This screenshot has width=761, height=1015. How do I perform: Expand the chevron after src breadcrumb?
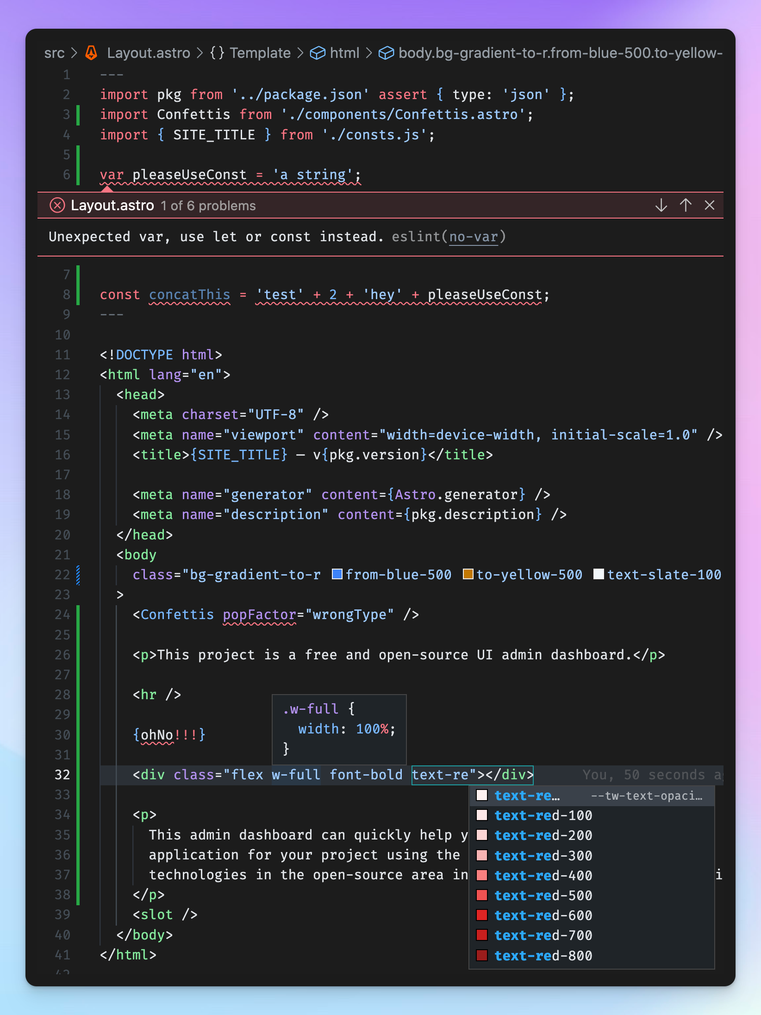point(74,53)
